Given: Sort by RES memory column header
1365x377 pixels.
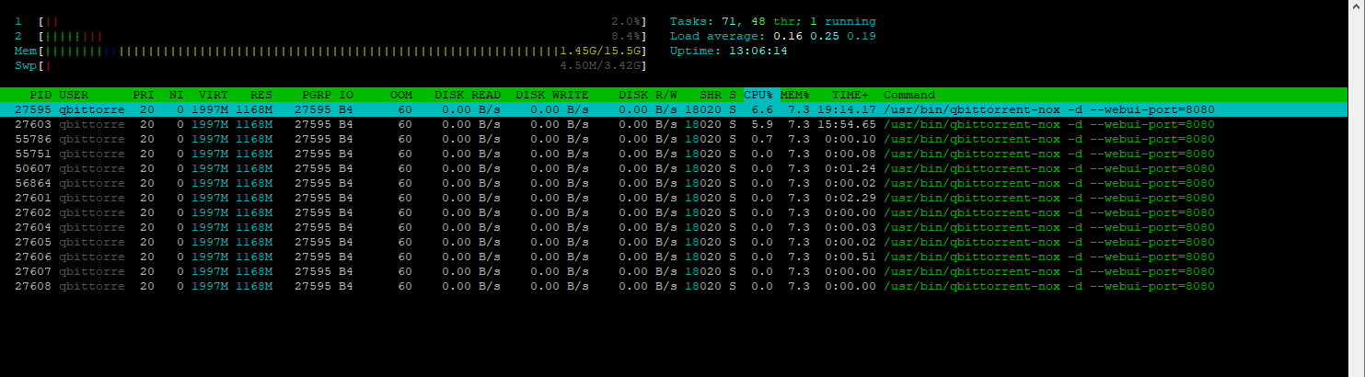Looking at the screenshot, I should (x=261, y=95).
